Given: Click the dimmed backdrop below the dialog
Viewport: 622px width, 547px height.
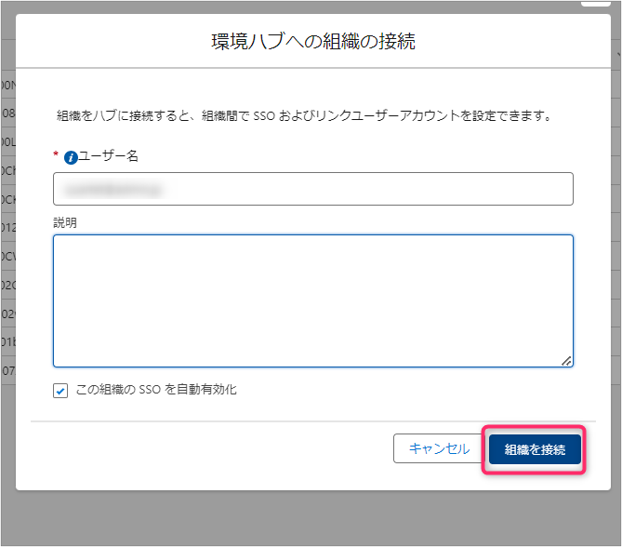Looking at the screenshot, I should pyautogui.click(x=312, y=519).
